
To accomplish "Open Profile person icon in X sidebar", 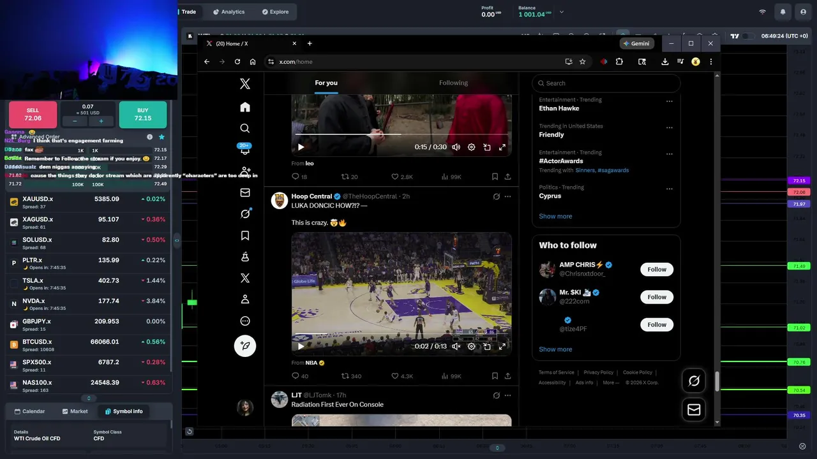I will pyautogui.click(x=245, y=300).
